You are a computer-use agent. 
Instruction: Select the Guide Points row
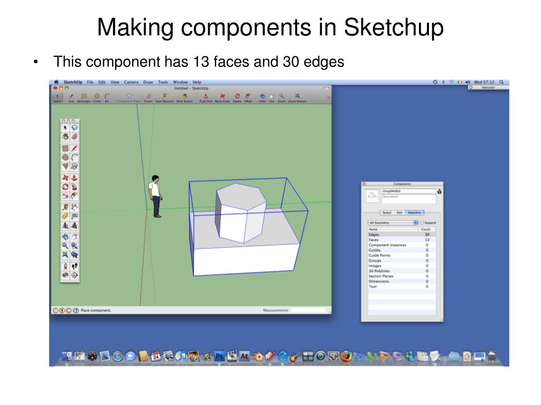tap(402, 255)
